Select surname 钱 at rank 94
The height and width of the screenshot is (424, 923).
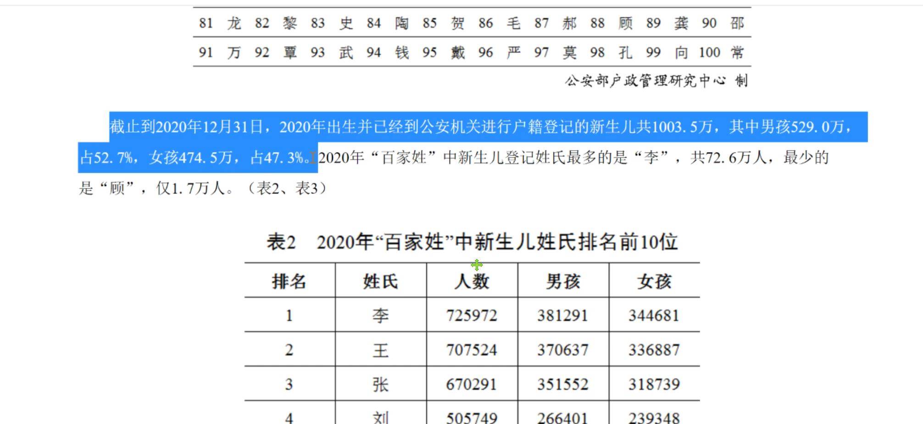point(402,53)
